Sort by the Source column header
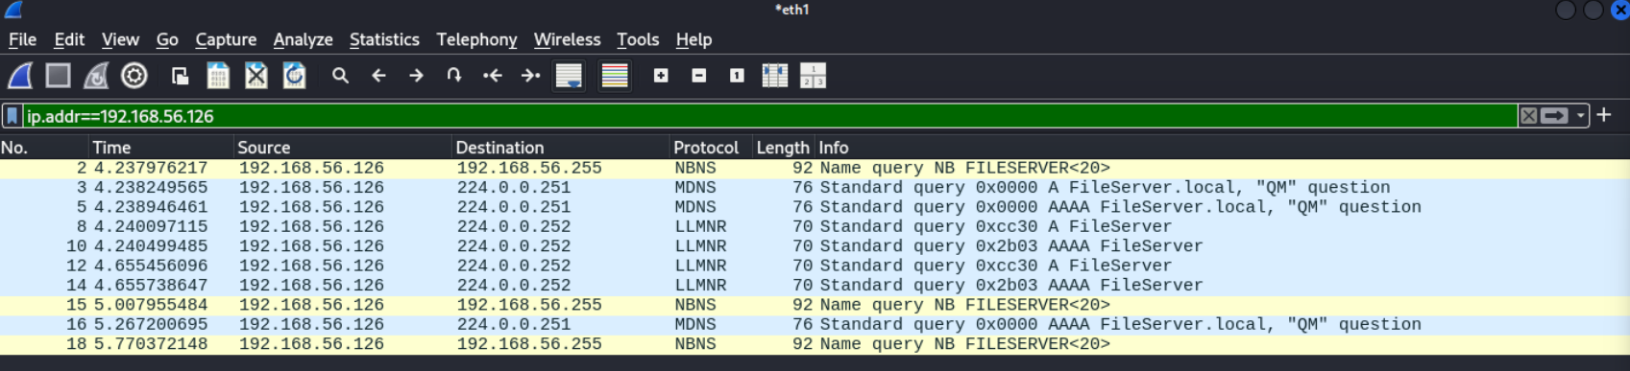The height and width of the screenshot is (371, 1630). (x=343, y=148)
